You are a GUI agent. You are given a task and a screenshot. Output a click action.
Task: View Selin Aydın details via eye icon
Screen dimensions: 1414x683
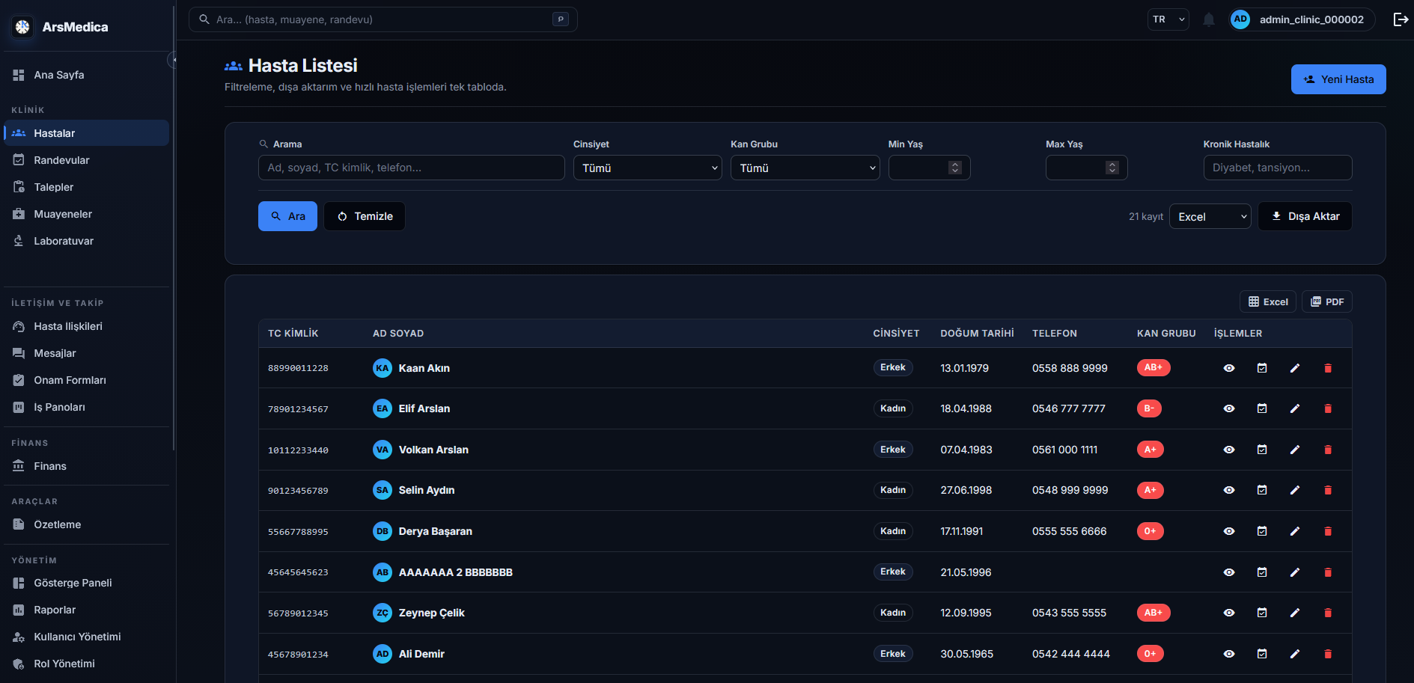coord(1229,490)
